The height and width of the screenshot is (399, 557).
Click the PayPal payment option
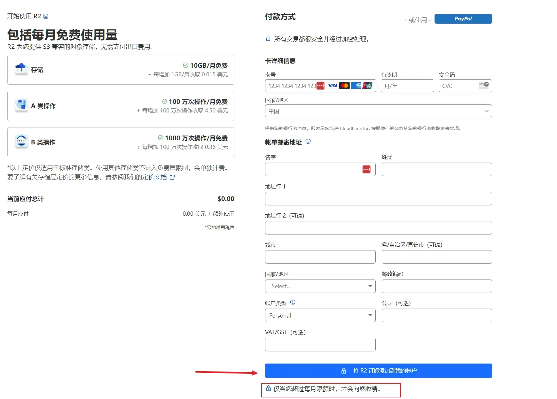463,19
